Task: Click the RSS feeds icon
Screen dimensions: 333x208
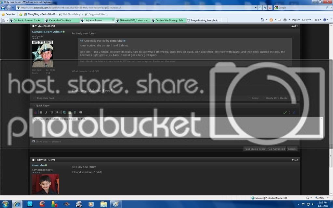Action: pos(271,20)
